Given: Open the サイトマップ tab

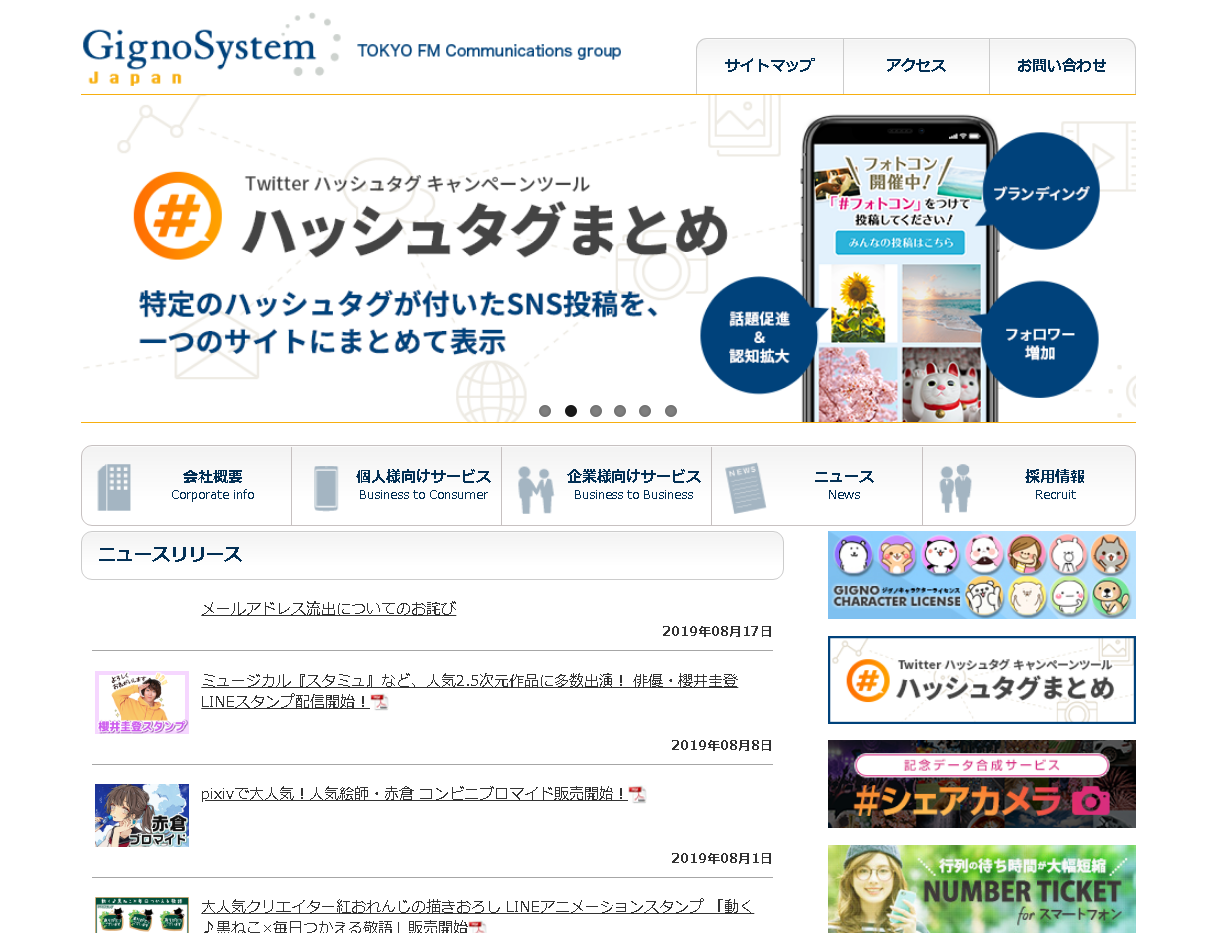Looking at the screenshot, I should pos(769,66).
